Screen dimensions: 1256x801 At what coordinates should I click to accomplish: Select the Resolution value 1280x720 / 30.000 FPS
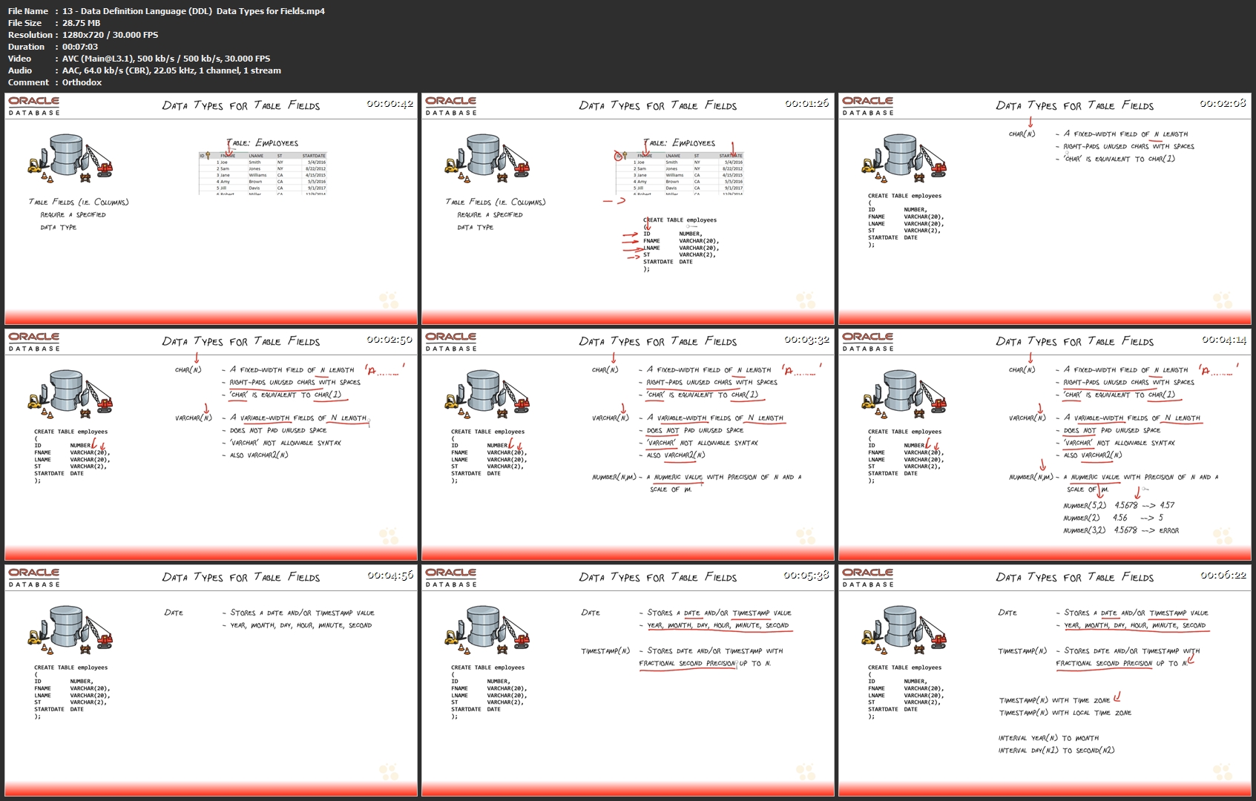point(110,35)
